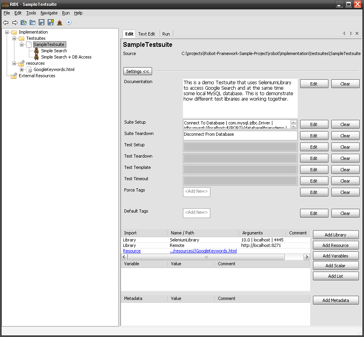The image size is (364, 337).
Task: Collapse the Testsuites folder node
Action: coord(14,38)
